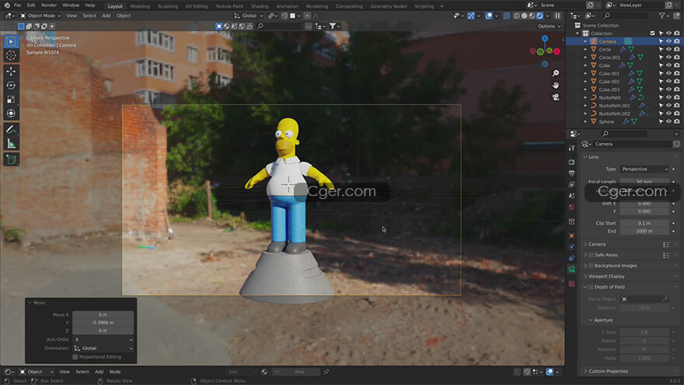Viewport: 684px width, 385px height.
Task: Expand the Cube.002 outliner row
Action: 585,82
